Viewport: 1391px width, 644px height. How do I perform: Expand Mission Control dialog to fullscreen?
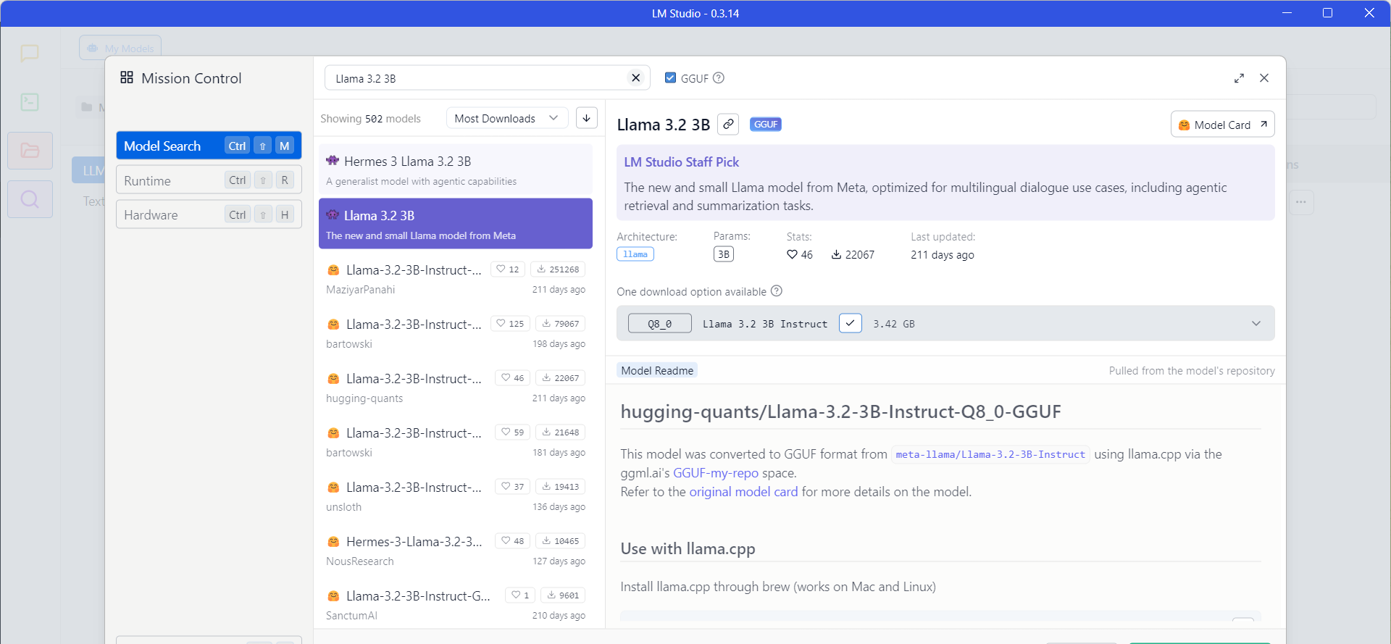(1239, 78)
